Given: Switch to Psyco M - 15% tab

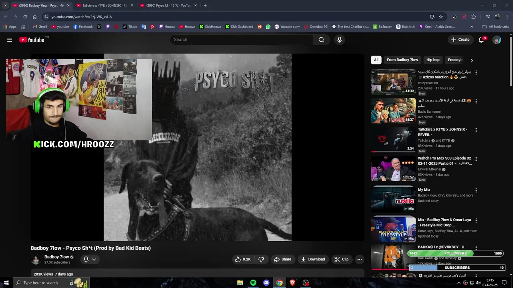Looking at the screenshot, I should coord(168,6).
